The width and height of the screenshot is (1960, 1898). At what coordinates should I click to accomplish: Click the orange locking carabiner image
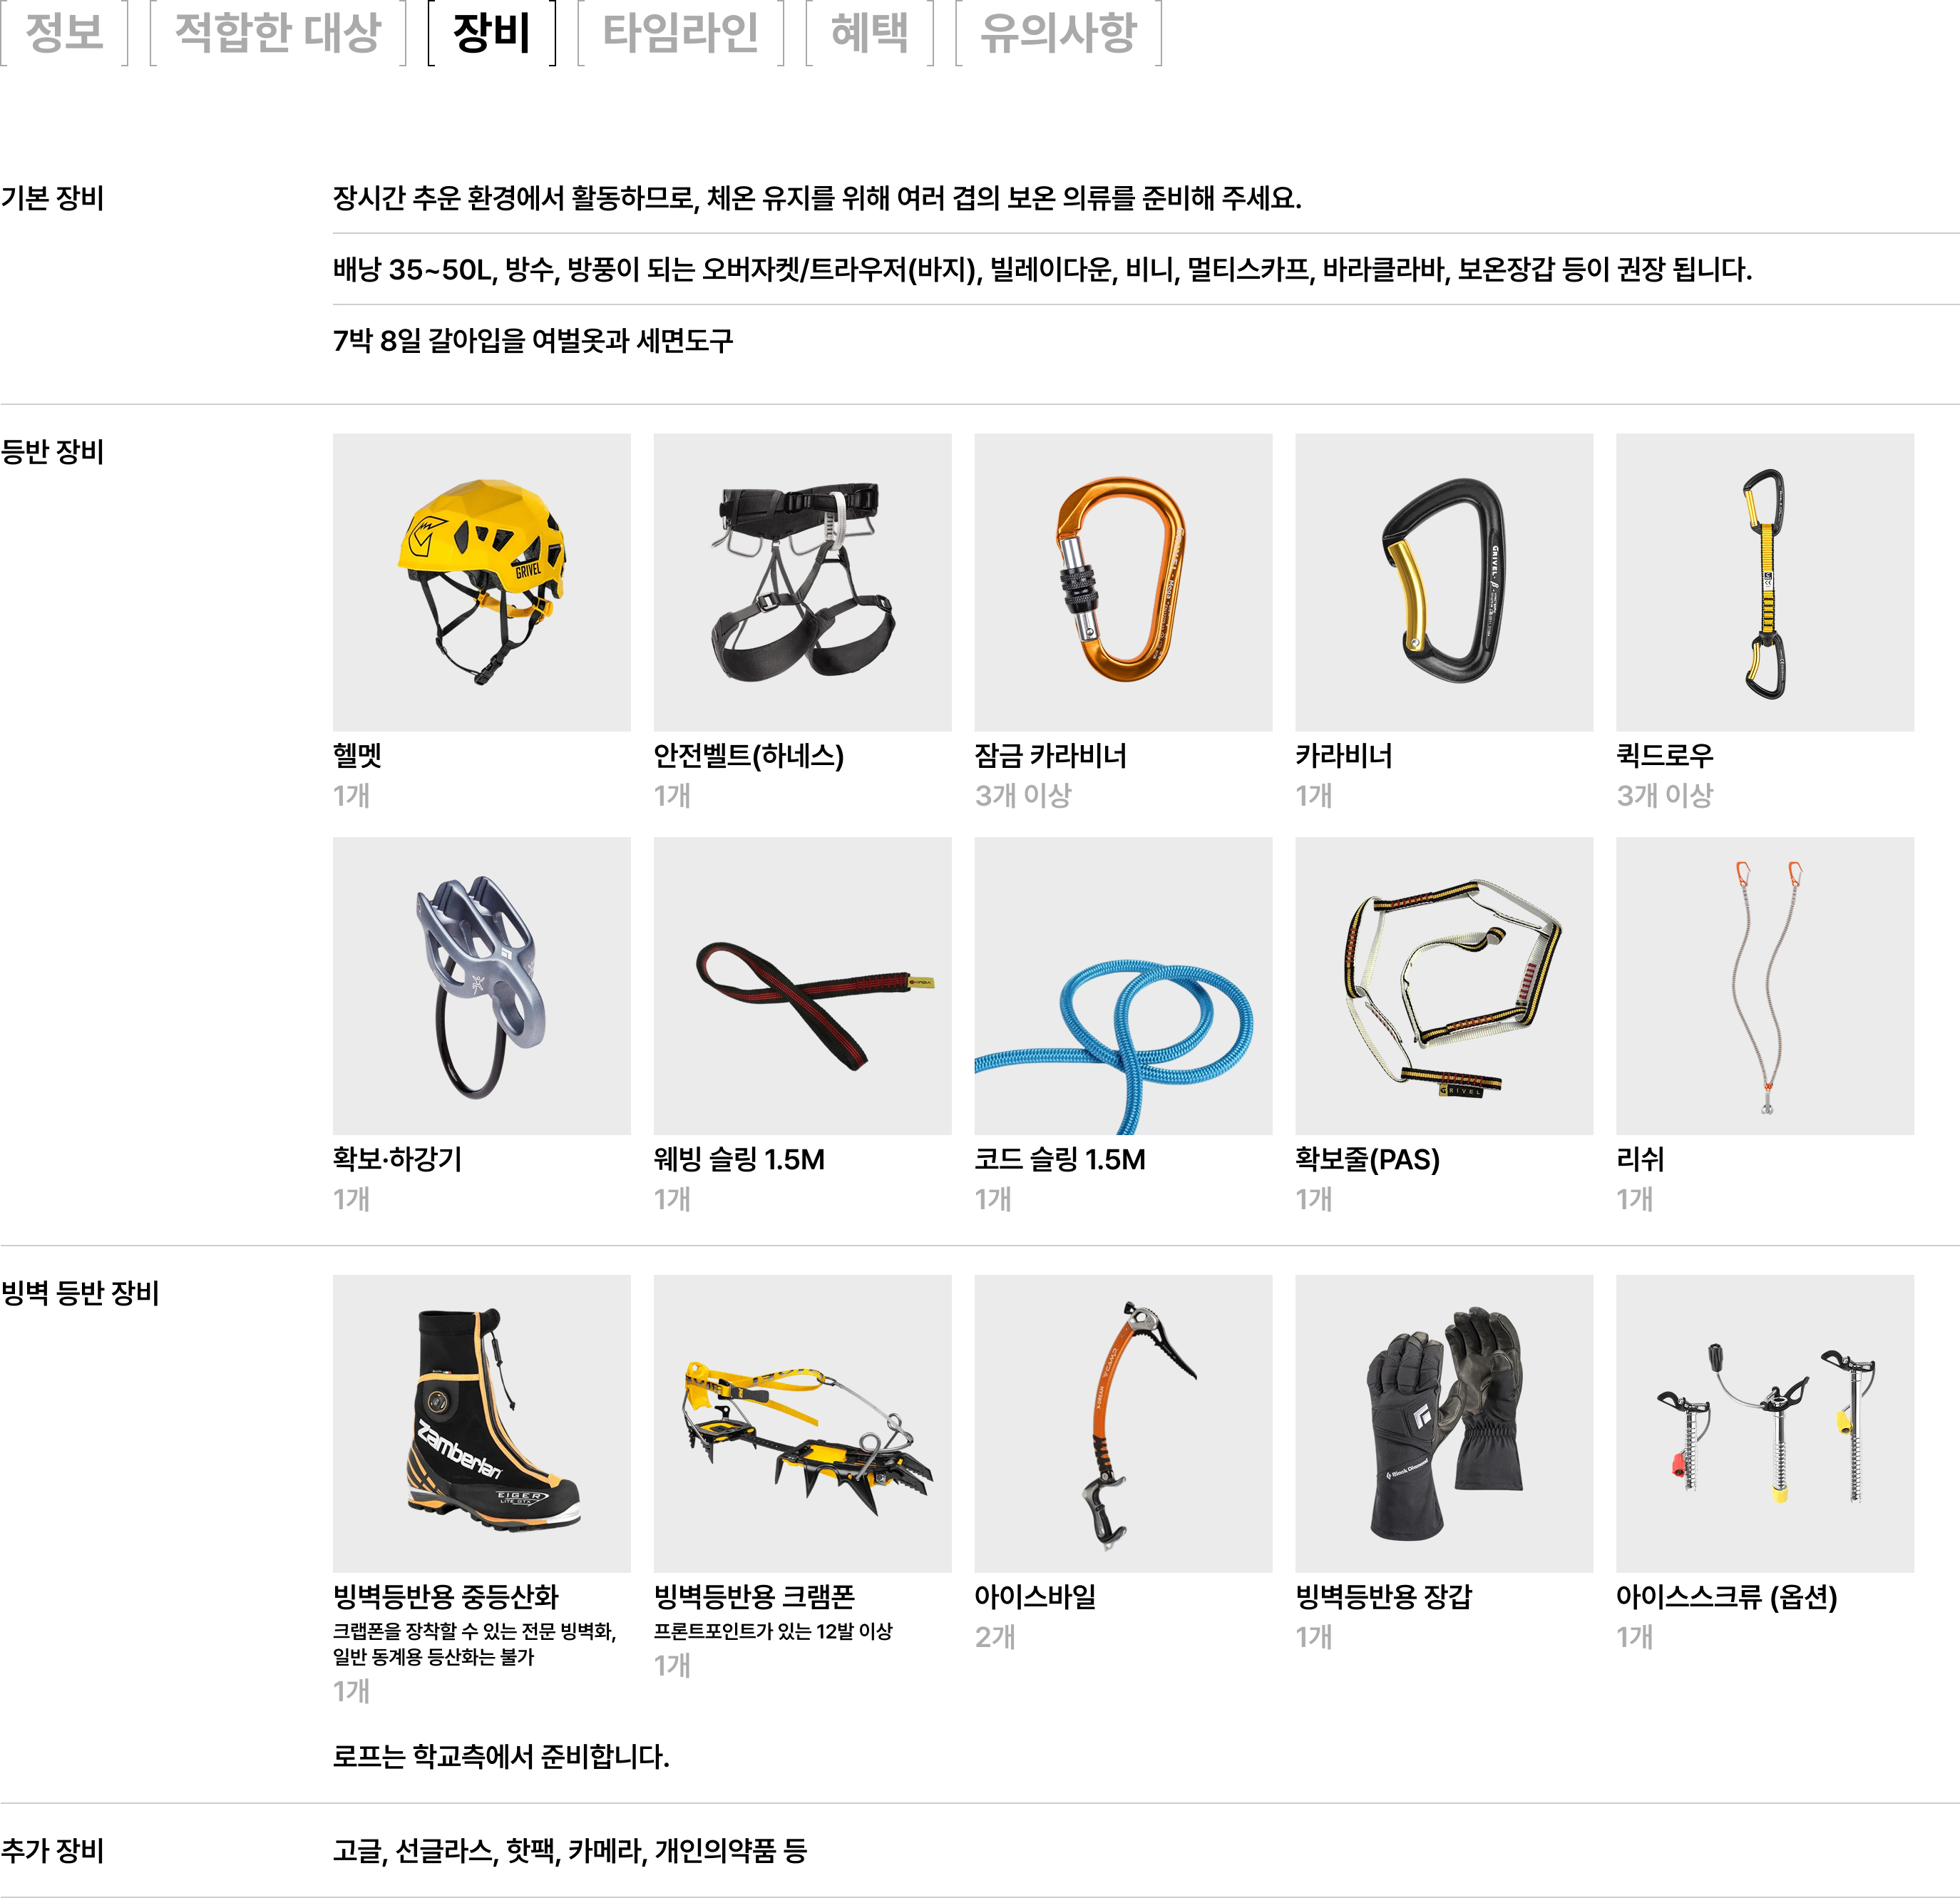pos(1123,582)
